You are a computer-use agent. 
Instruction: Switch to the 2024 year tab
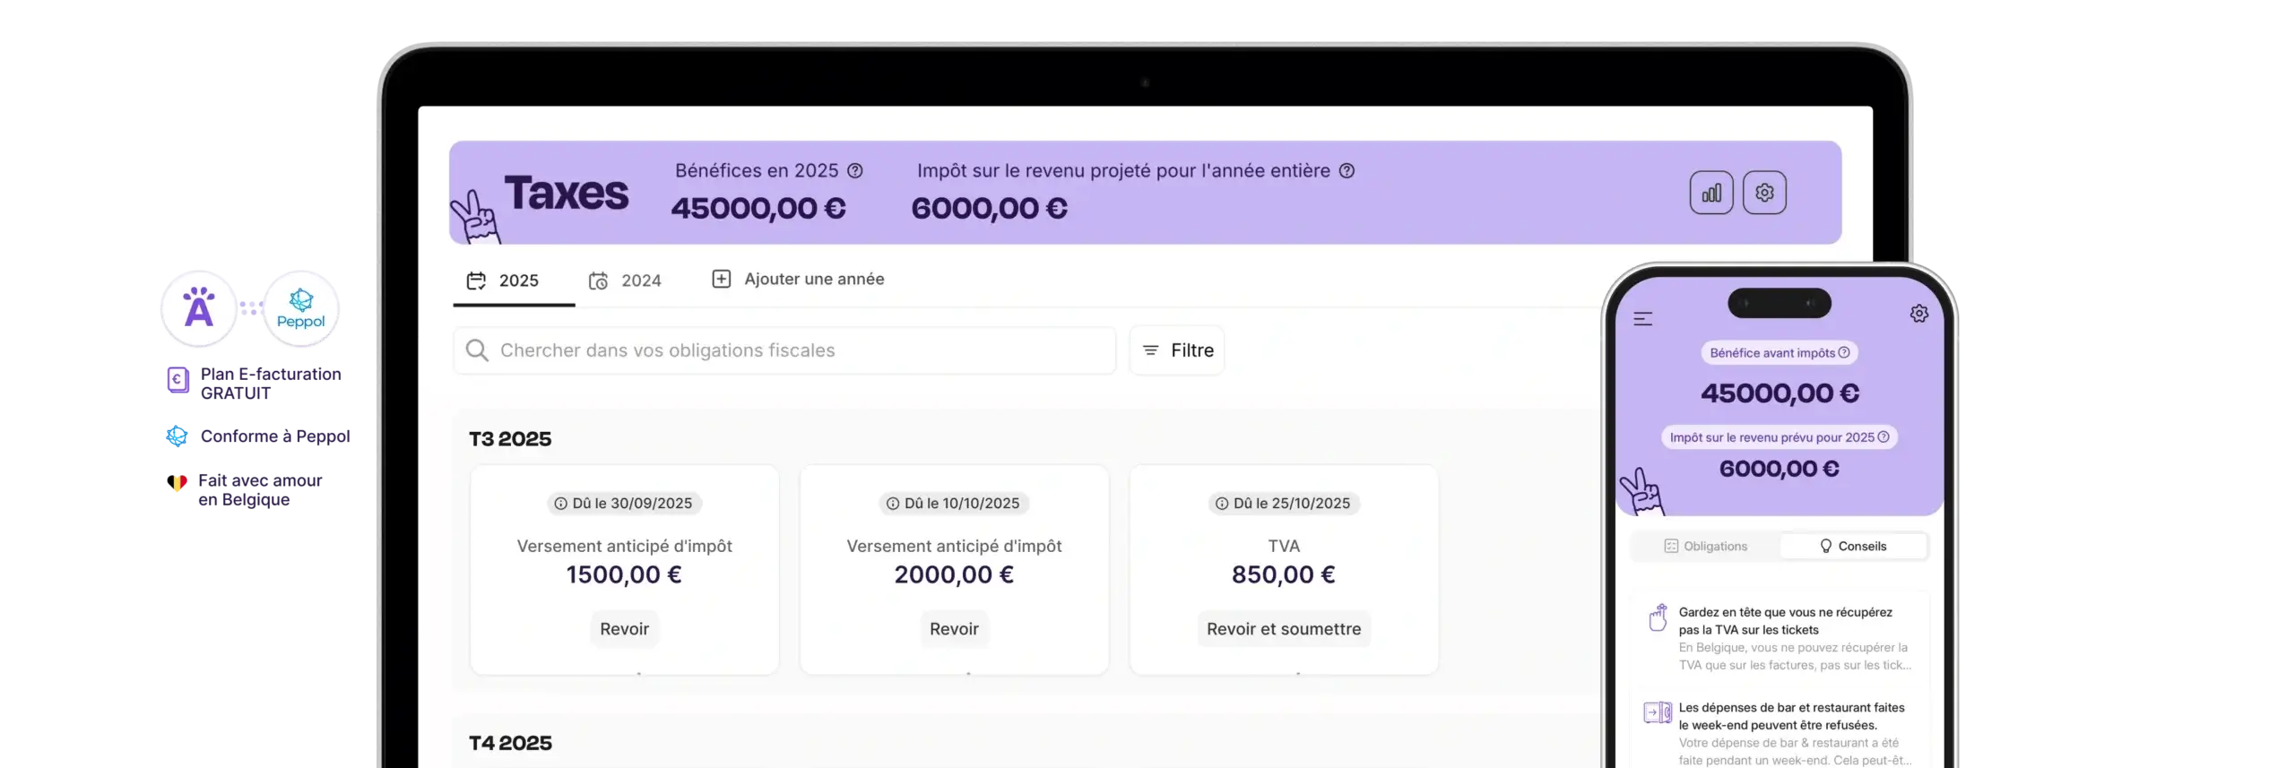625,280
